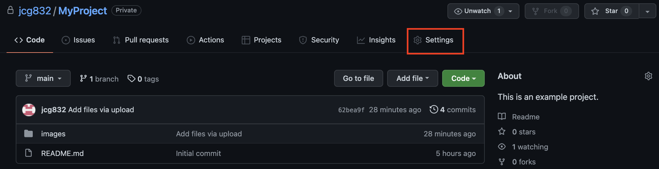Image resolution: width=659 pixels, height=169 pixels.
Task: Click the Readme book icon
Action: pos(502,116)
